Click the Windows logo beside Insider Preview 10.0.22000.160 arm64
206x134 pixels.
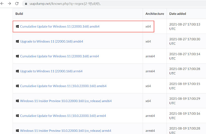click(17, 130)
